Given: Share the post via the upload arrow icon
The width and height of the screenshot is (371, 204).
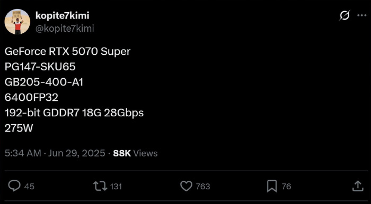Looking at the screenshot, I should [x=358, y=186].
